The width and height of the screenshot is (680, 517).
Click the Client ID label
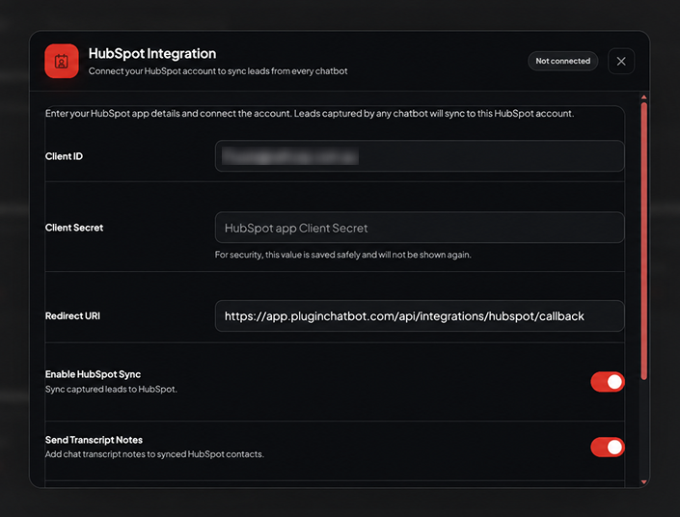pyautogui.click(x=64, y=156)
